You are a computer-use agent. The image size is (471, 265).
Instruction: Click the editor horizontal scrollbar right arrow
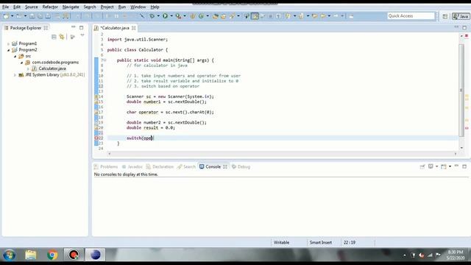(456, 154)
